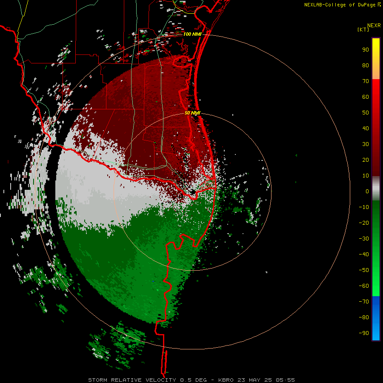Select the 100 NMI range ring label
The height and width of the screenshot is (383, 383).
click(192, 34)
